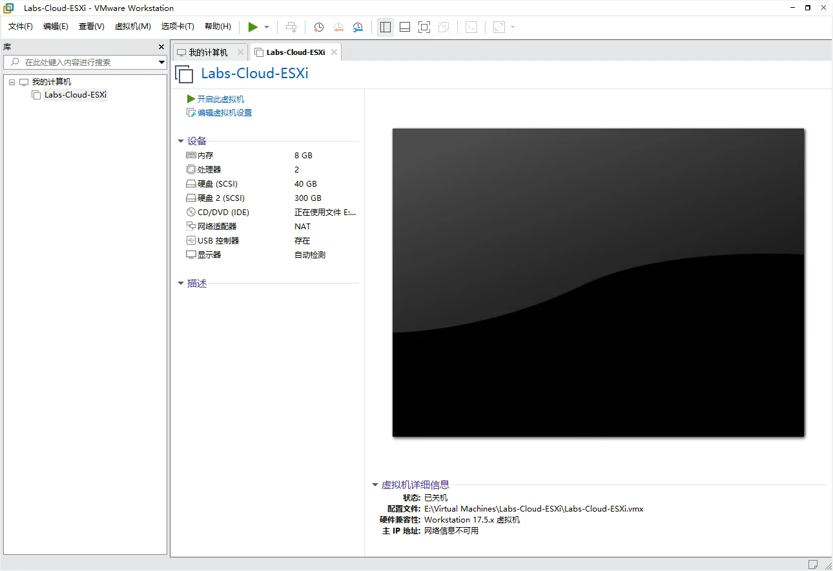
Task: Click the library search input field
Action: tap(84, 63)
